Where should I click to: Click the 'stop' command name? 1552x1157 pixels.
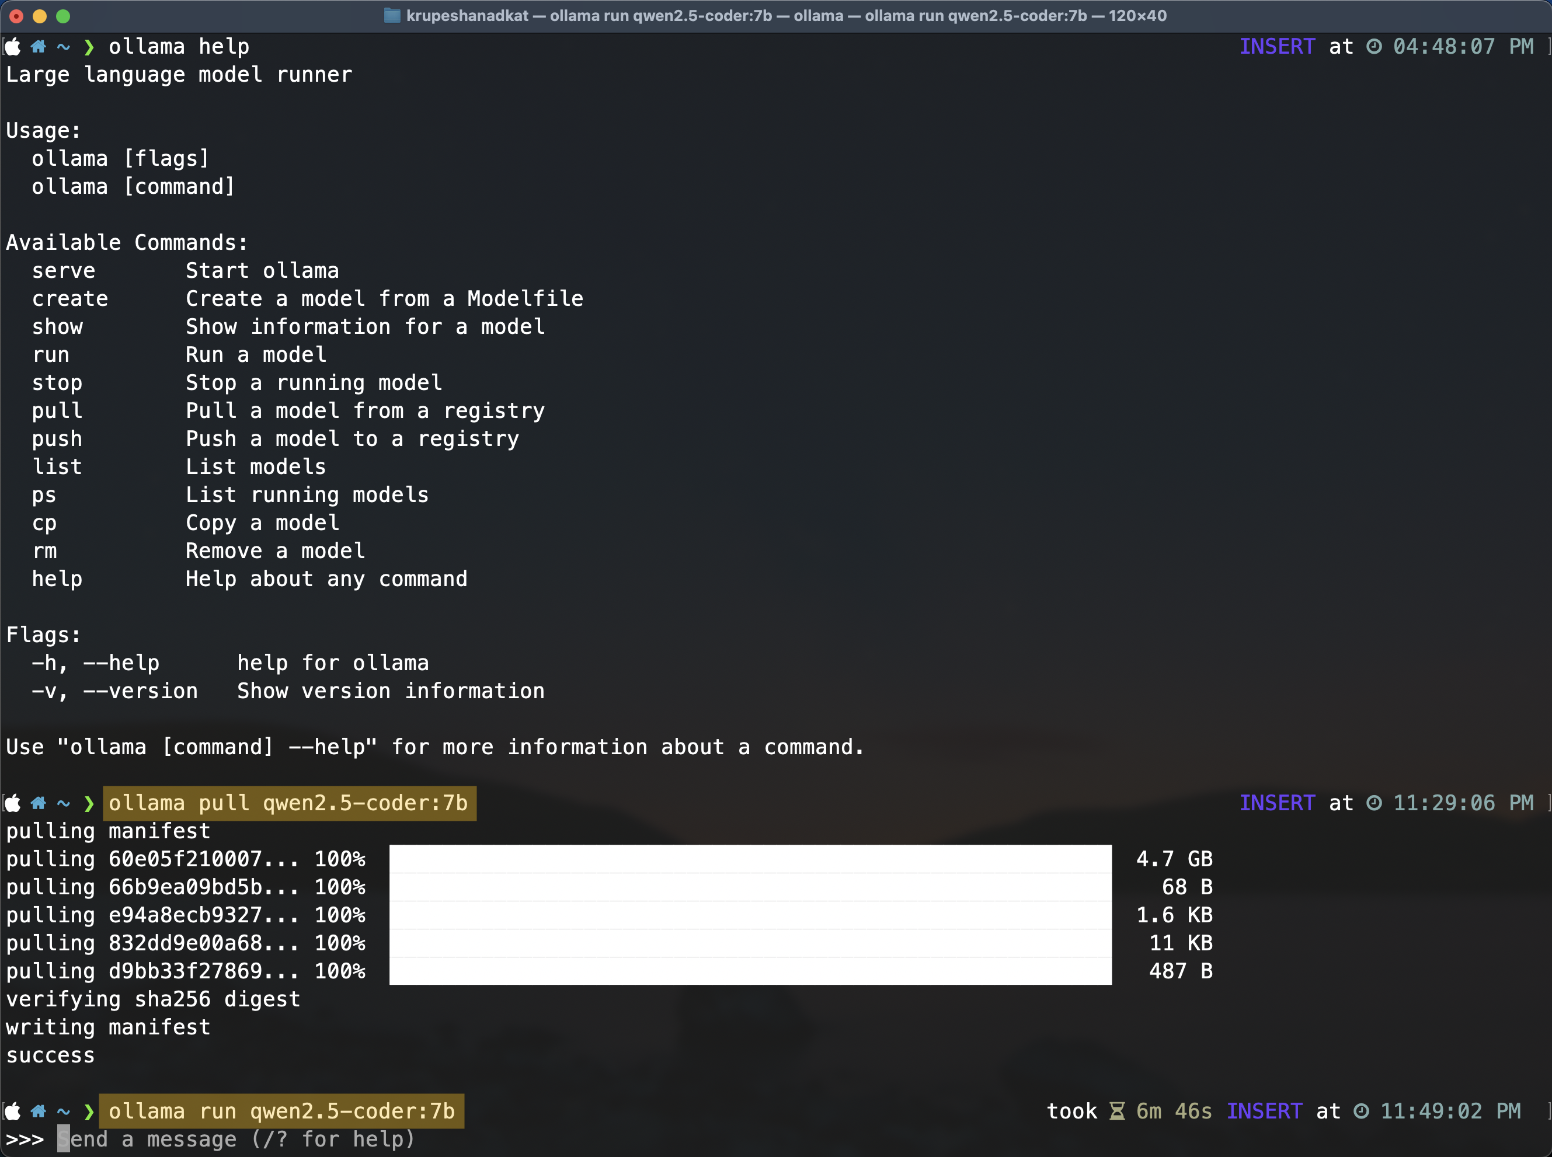point(57,383)
